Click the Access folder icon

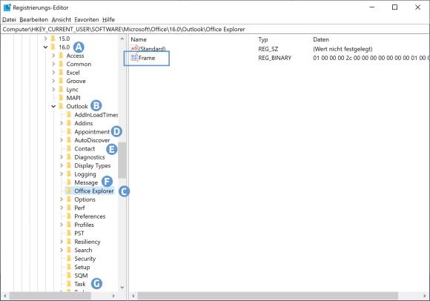click(61, 56)
